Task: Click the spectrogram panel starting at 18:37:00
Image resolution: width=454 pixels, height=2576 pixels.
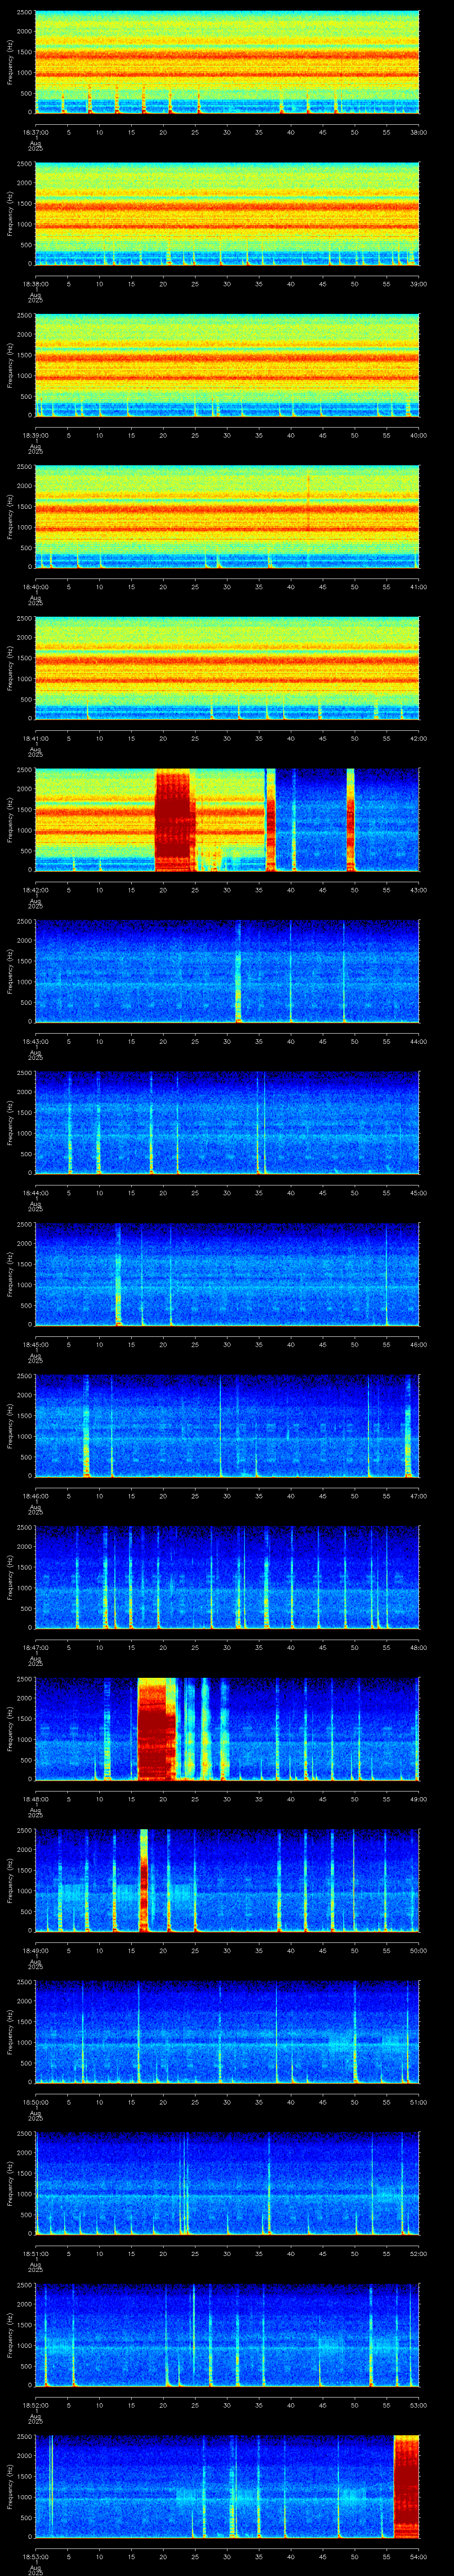Action: click(227, 63)
